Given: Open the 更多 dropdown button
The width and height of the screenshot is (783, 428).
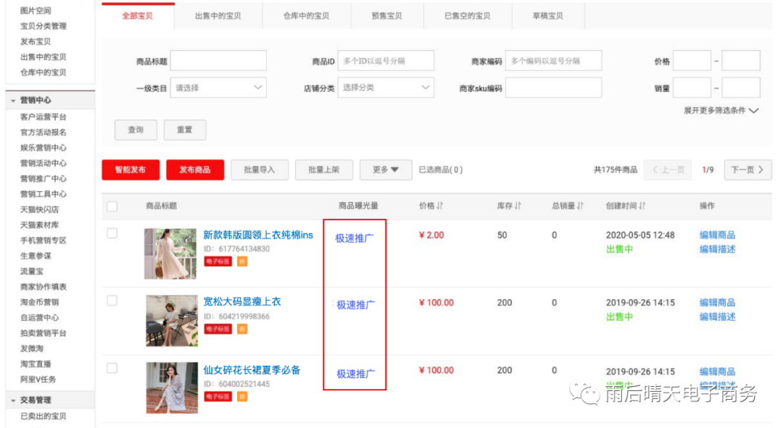Looking at the screenshot, I should point(386,169).
